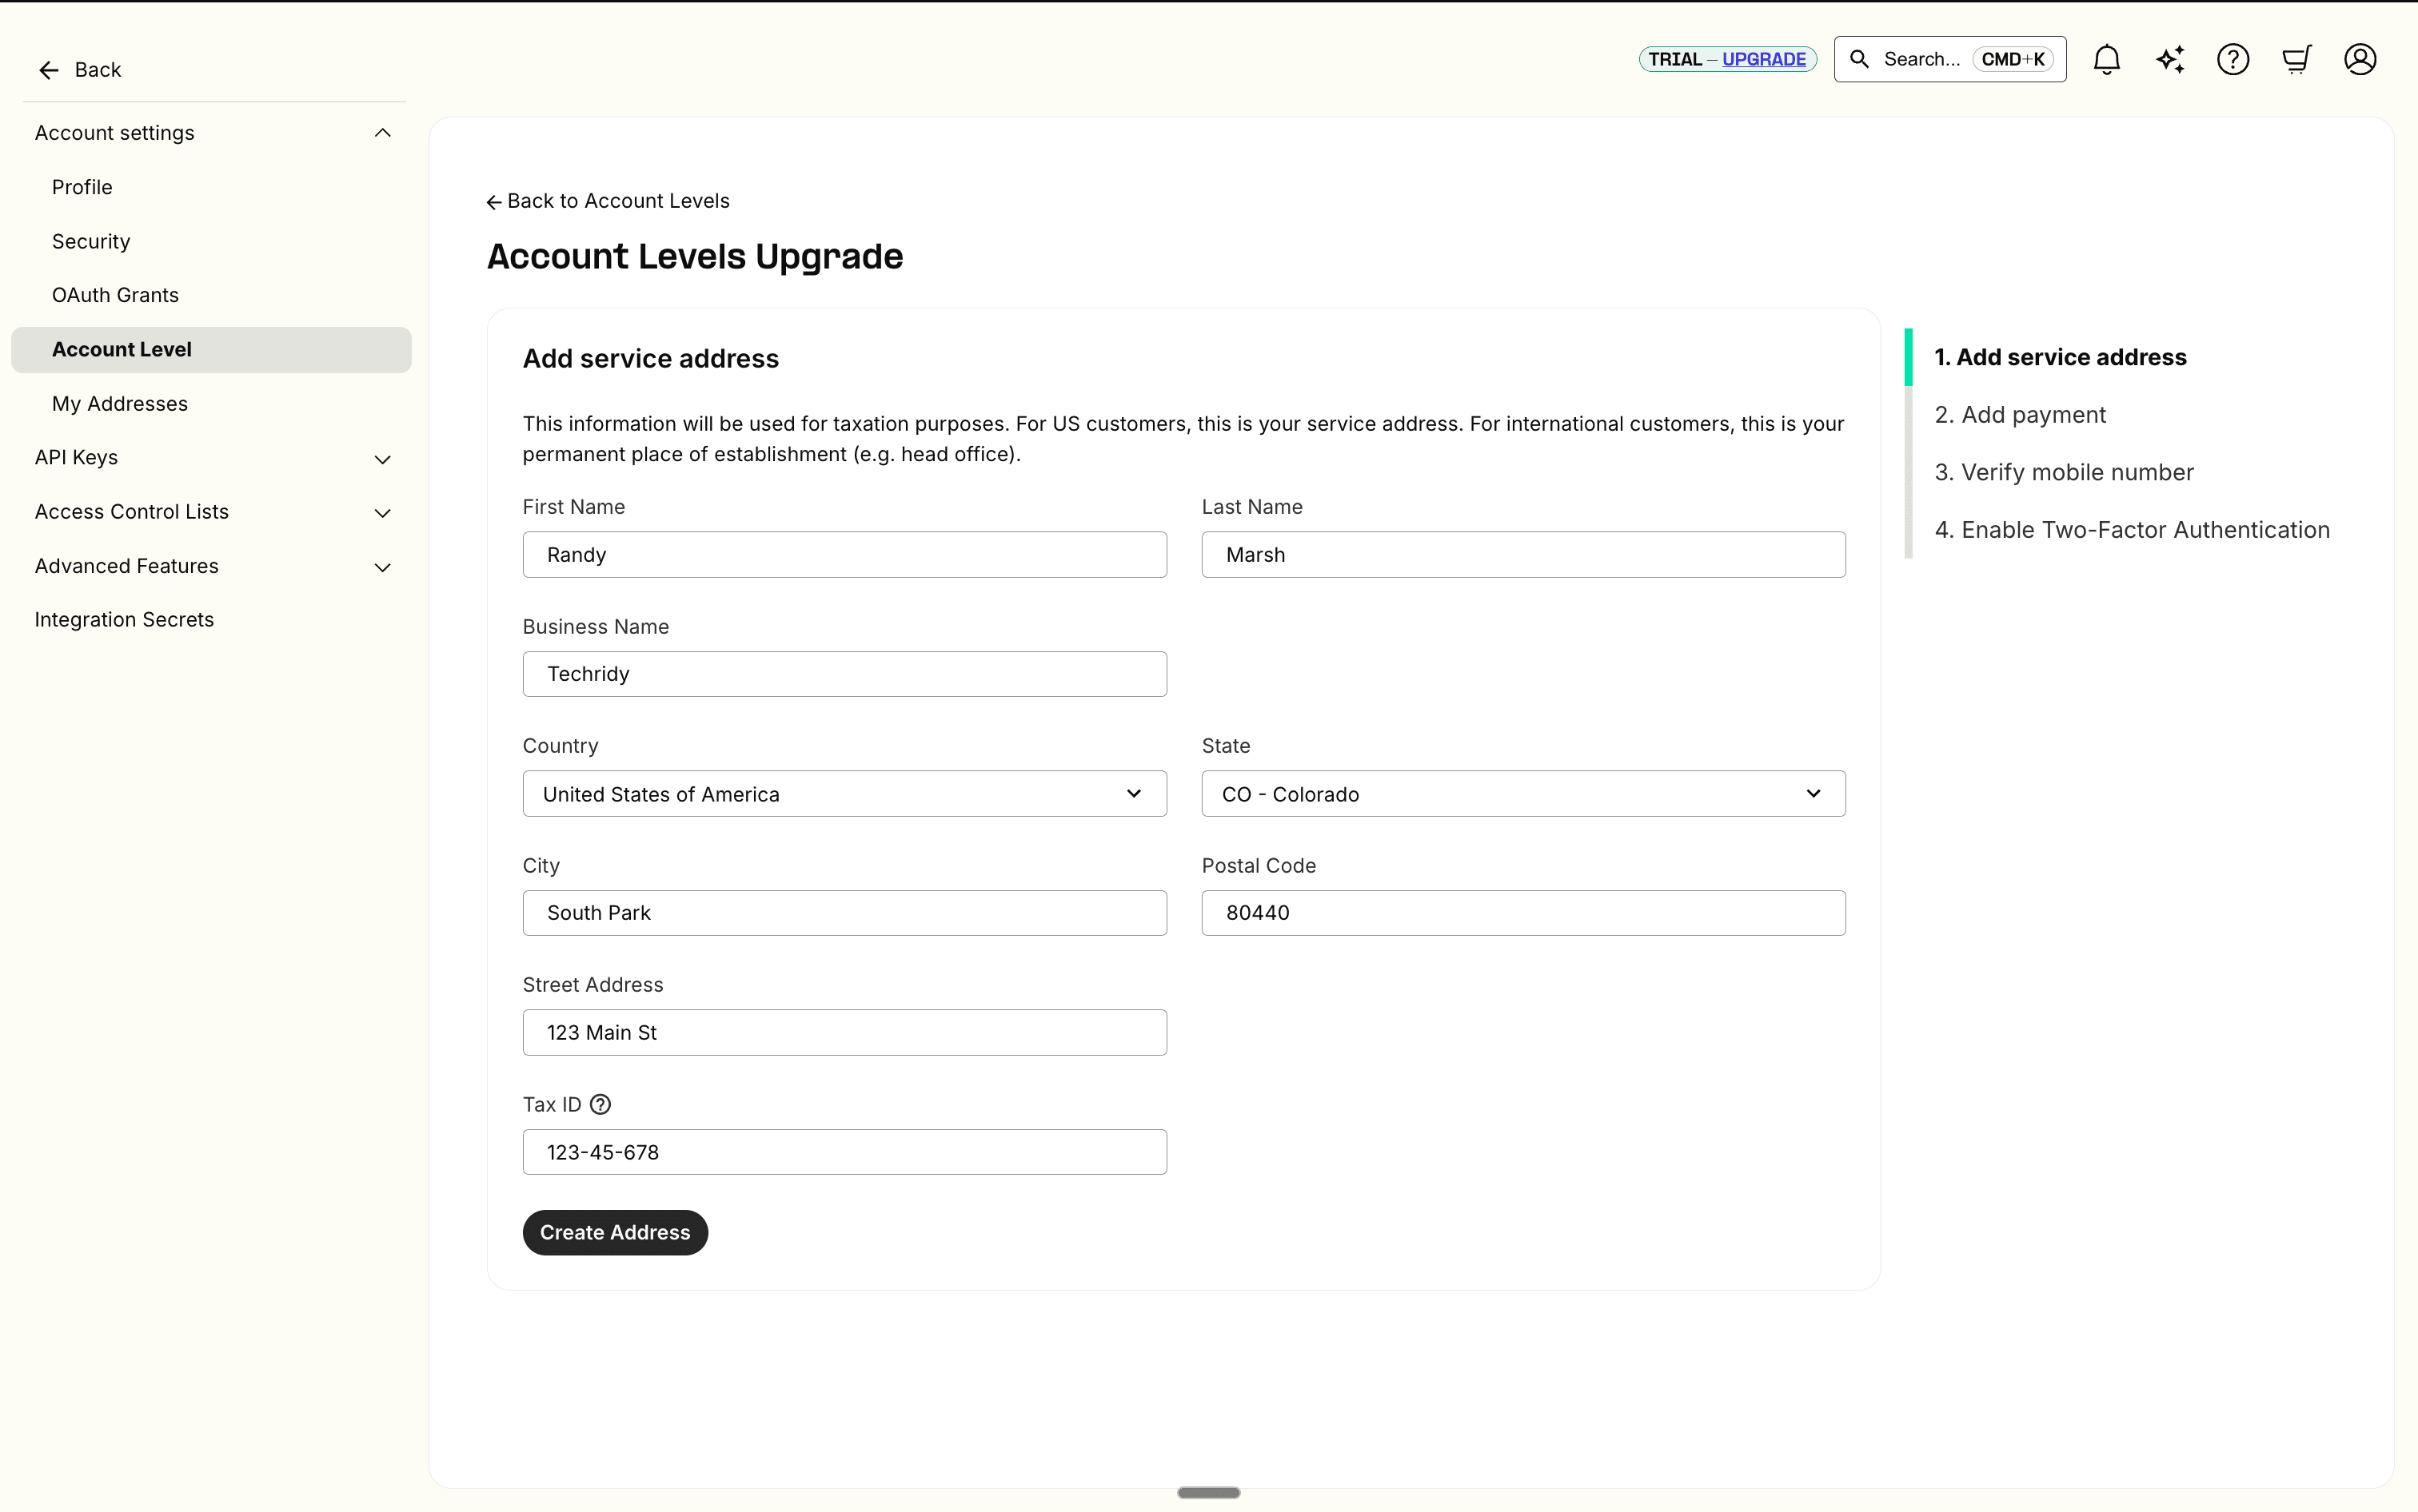
Task: Click the Back arrow in the sidebar
Action: tap(49, 70)
